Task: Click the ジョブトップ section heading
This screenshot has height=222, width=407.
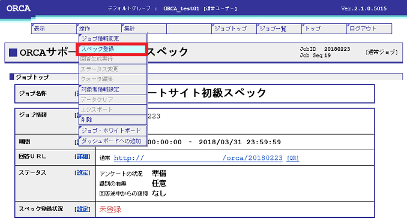Action: [32, 77]
